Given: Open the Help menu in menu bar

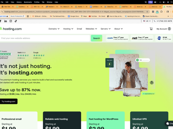Looking at the screenshot, I should [x=56, y=2].
